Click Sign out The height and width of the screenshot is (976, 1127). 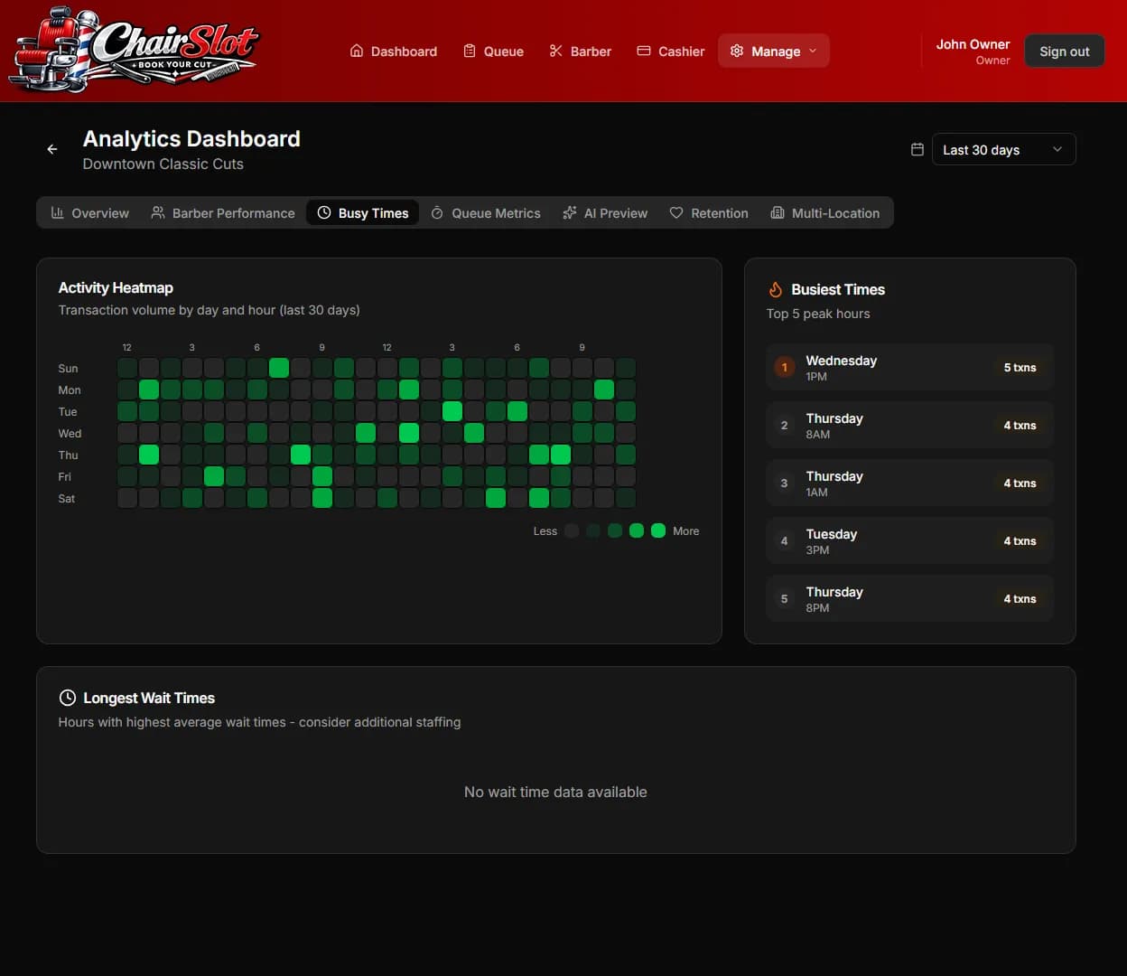coord(1064,51)
